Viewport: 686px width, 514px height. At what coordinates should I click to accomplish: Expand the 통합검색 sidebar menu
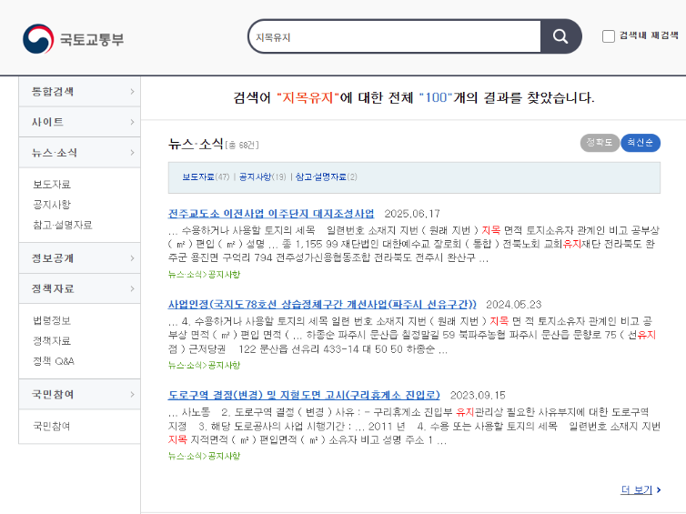(x=80, y=91)
